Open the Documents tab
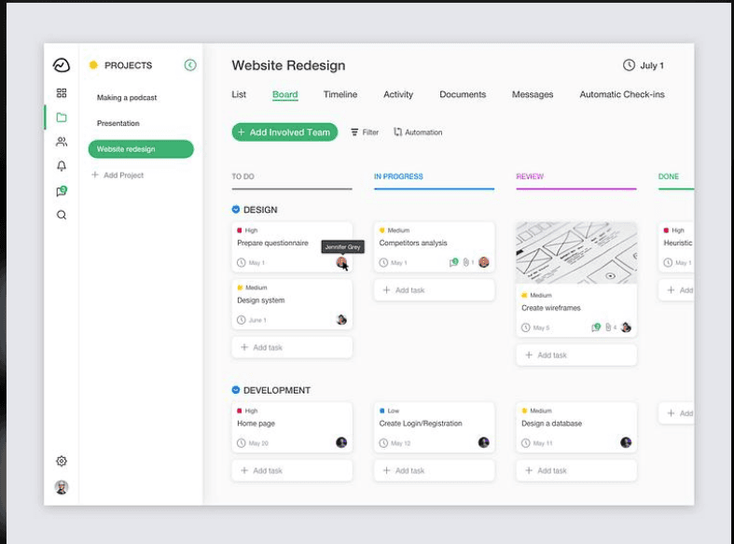Screen dimensions: 734x544 463,94
